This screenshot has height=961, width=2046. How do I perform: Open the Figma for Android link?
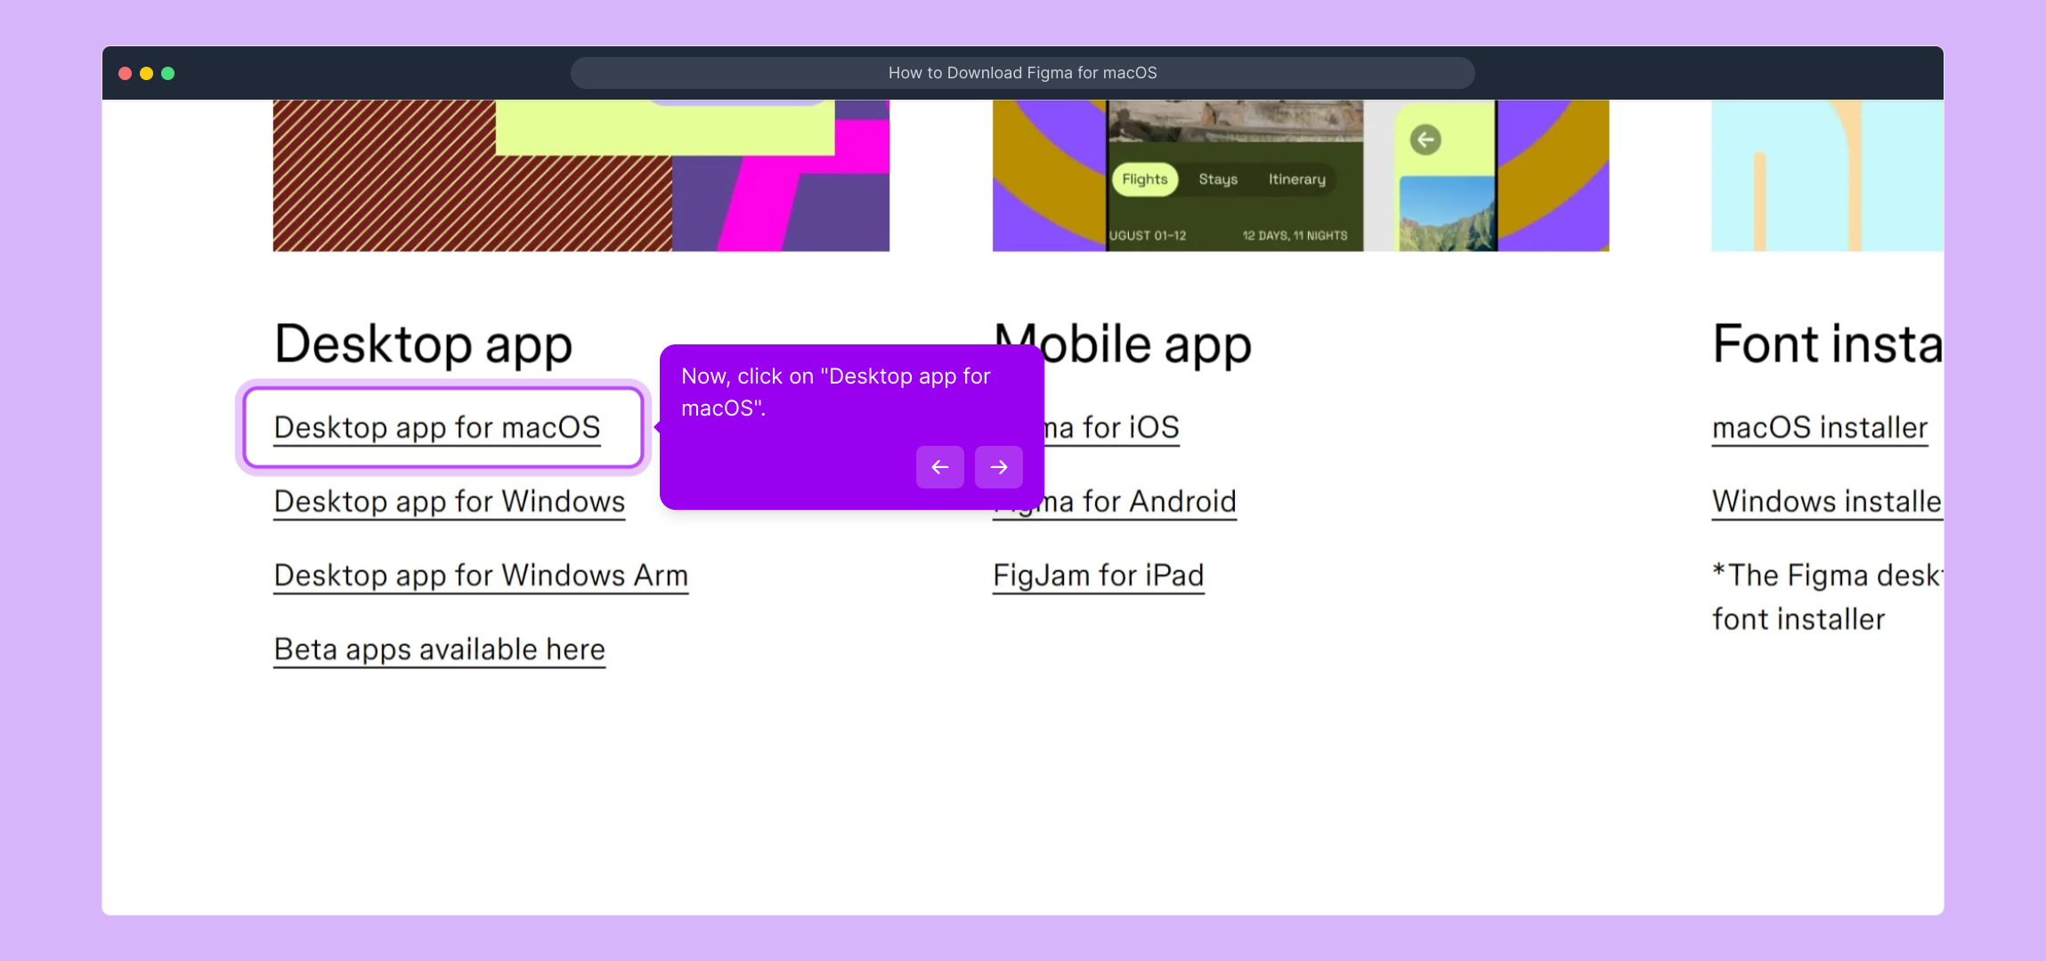pos(1149,502)
